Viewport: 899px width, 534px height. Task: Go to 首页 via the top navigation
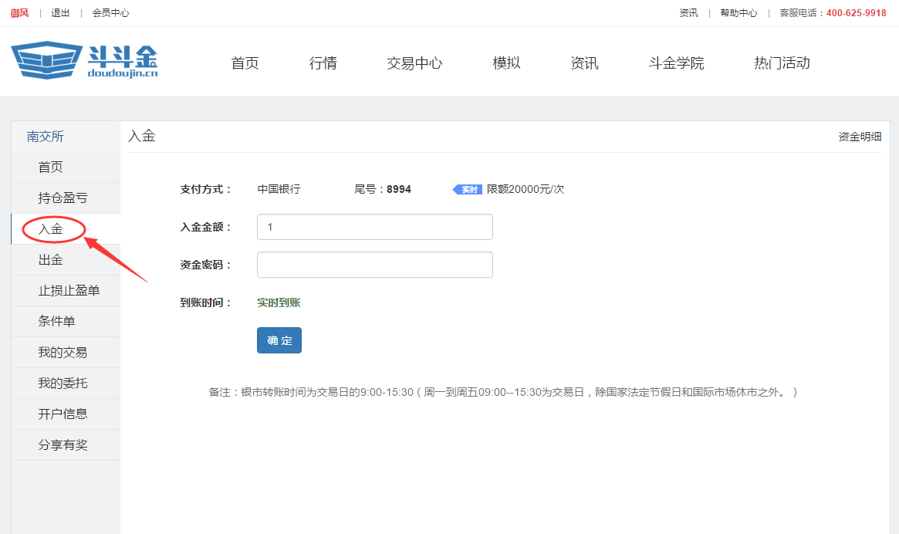(x=244, y=63)
